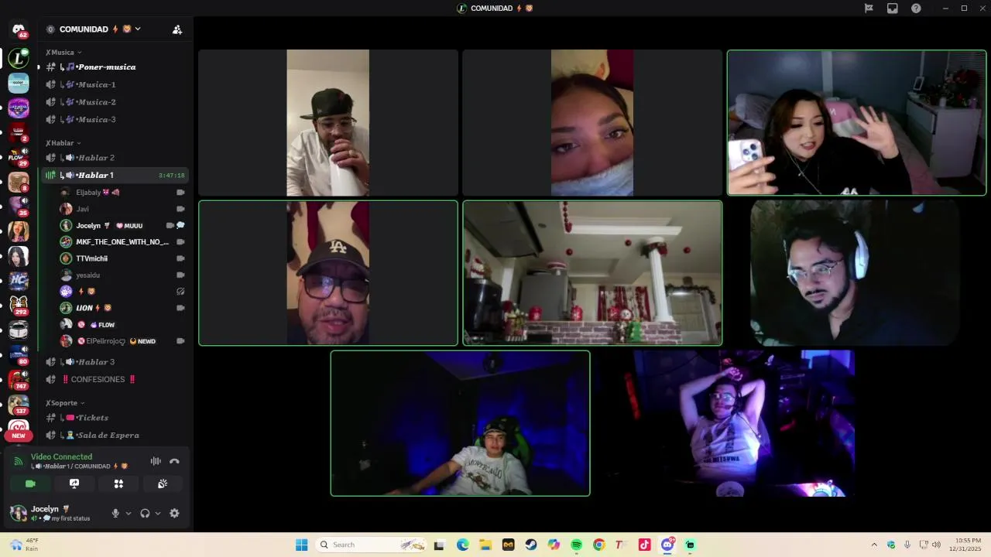The height and width of the screenshot is (557, 991).
Task: Collapse the Hablar category
Action: [x=63, y=143]
